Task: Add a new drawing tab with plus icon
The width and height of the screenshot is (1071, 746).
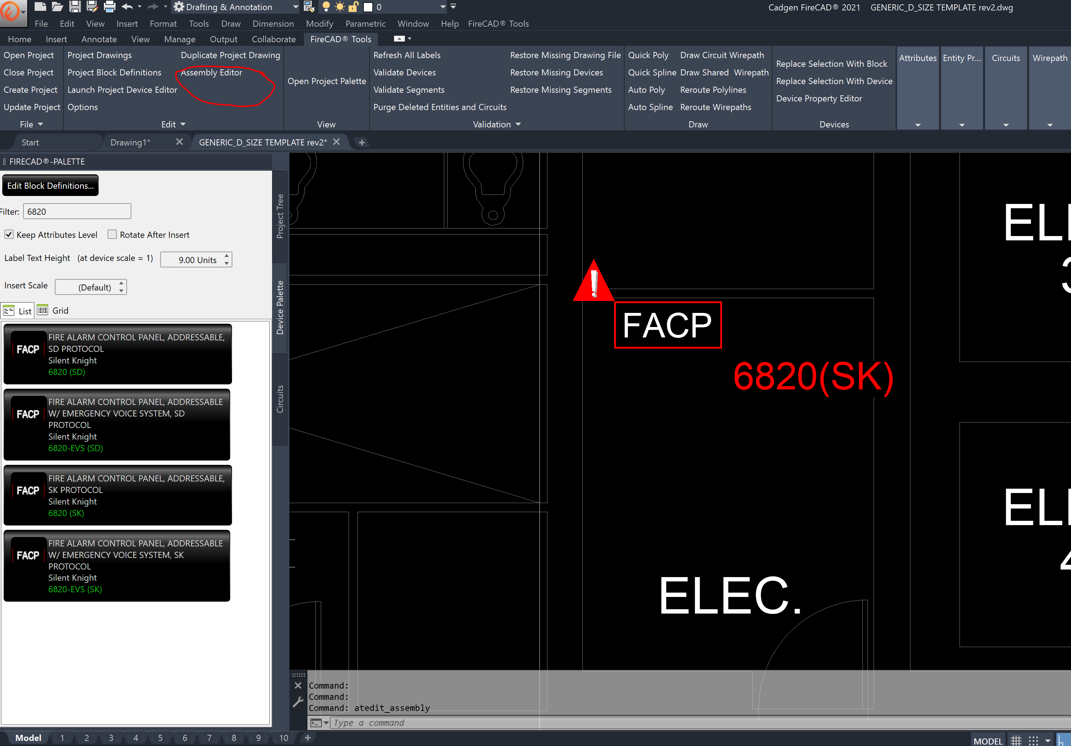Action: (x=362, y=142)
